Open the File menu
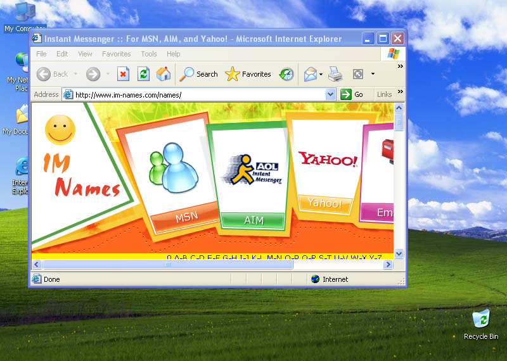The height and width of the screenshot is (361, 507). 41,54
